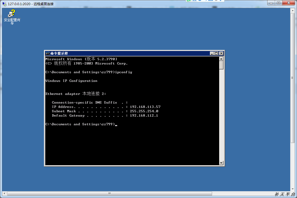Open the 安全配置向导 desktop shortcut
This screenshot has height=198, width=297.
(x=12, y=17)
